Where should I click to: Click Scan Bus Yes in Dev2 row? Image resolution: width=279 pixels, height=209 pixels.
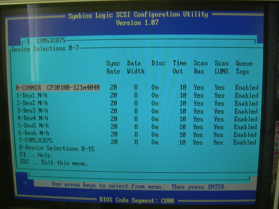tap(198, 103)
